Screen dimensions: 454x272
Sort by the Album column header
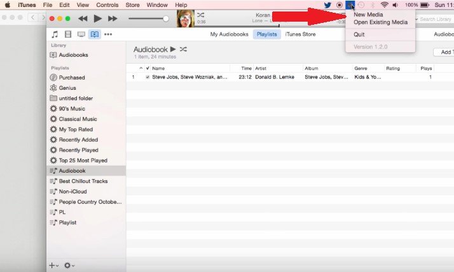tap(312, 68)
